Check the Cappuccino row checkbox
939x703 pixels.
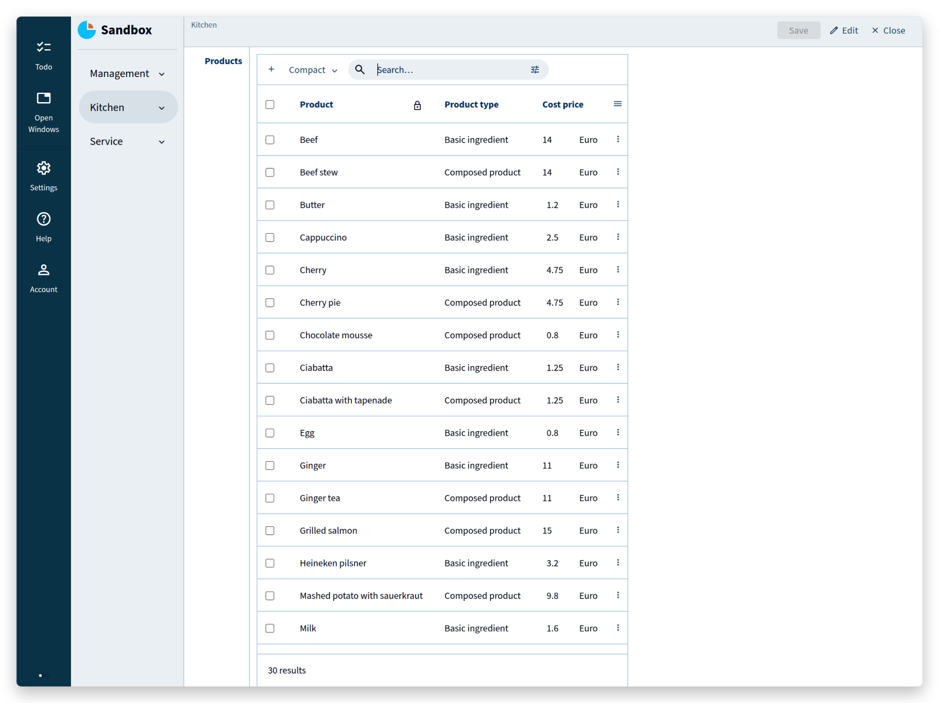[270, 237]
